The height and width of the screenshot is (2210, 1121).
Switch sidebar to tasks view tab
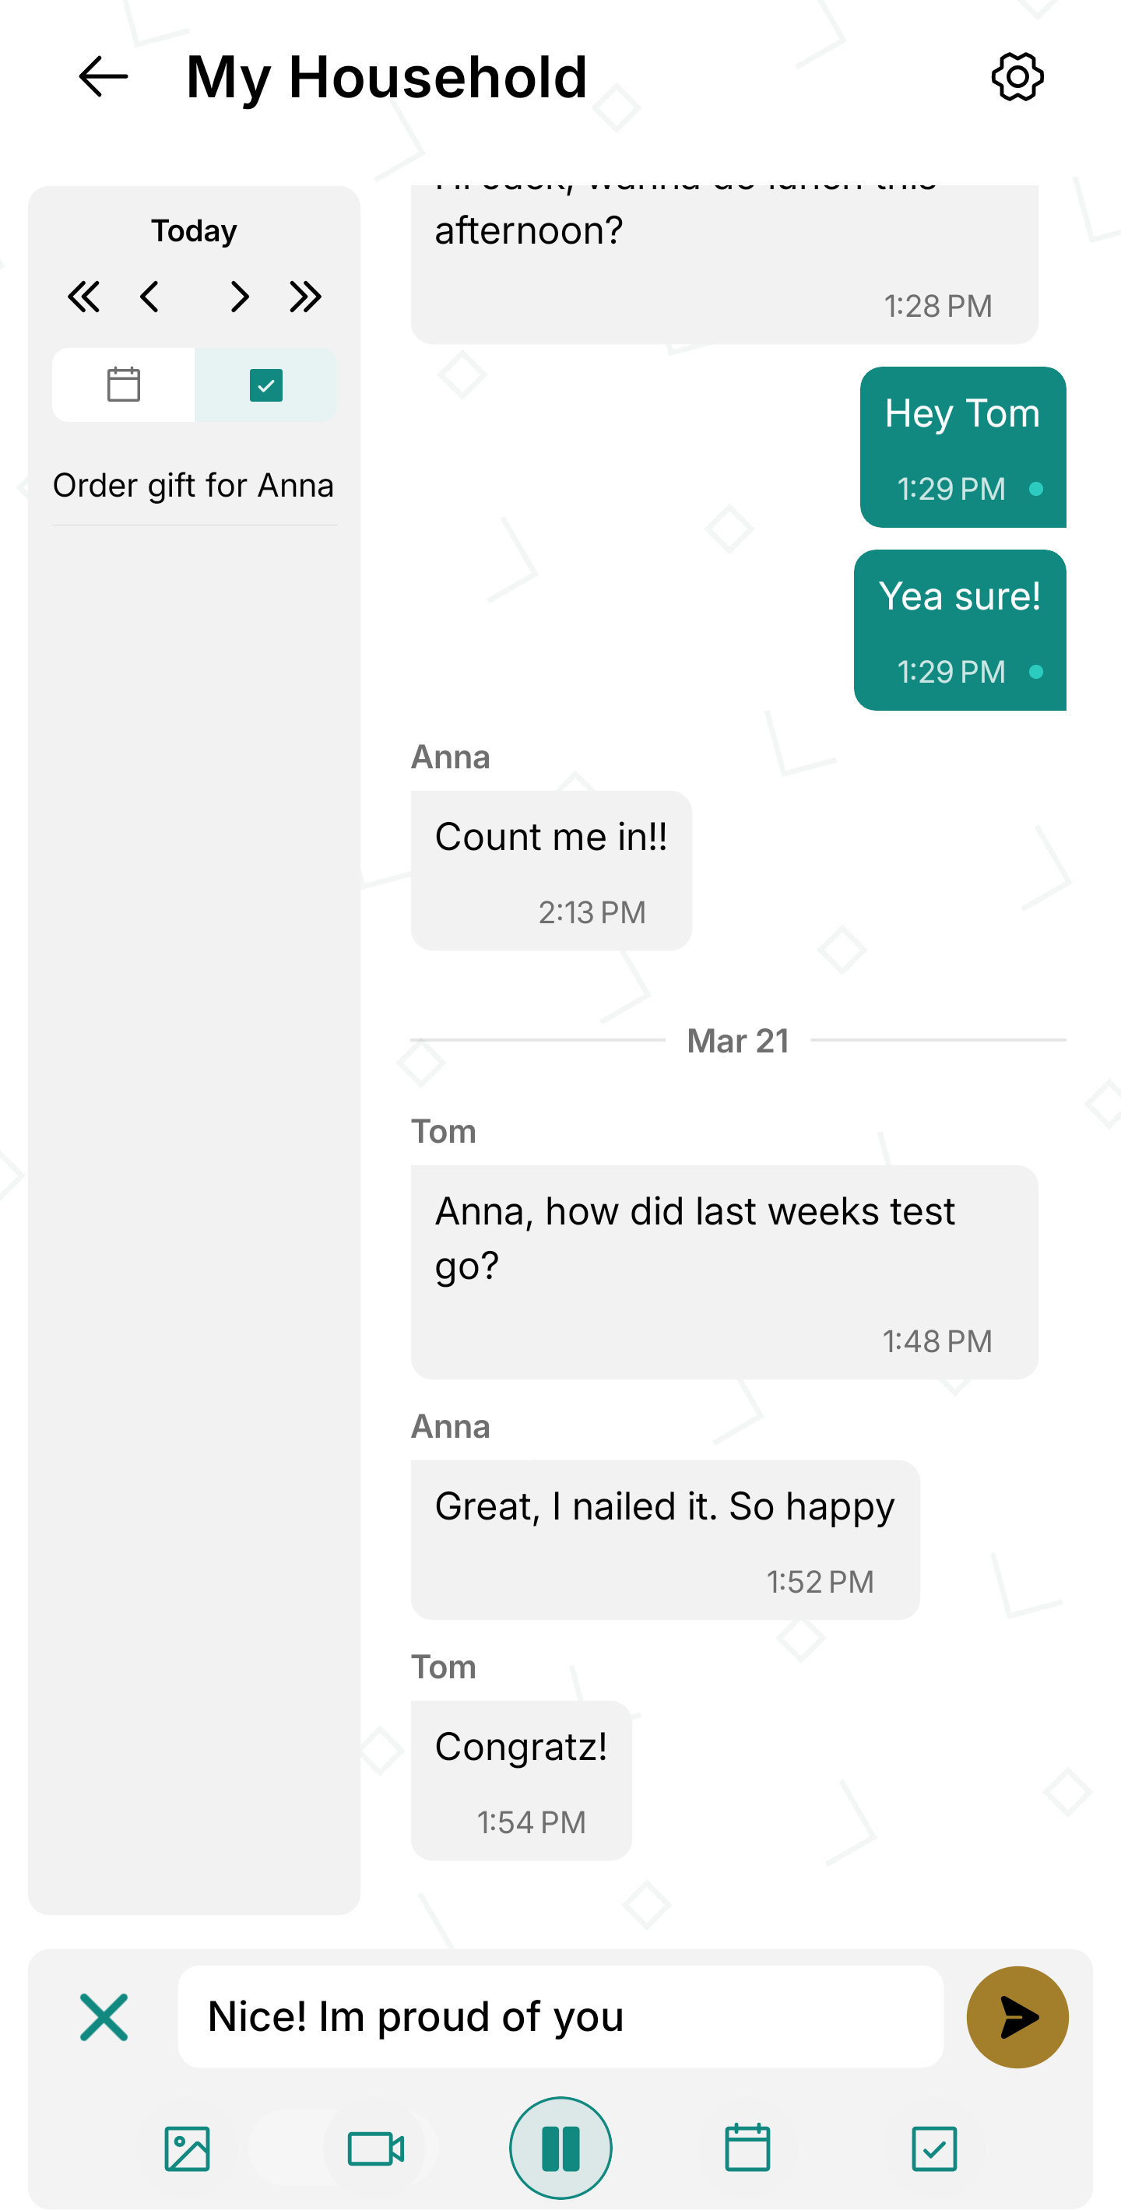[x=266, y=385]
